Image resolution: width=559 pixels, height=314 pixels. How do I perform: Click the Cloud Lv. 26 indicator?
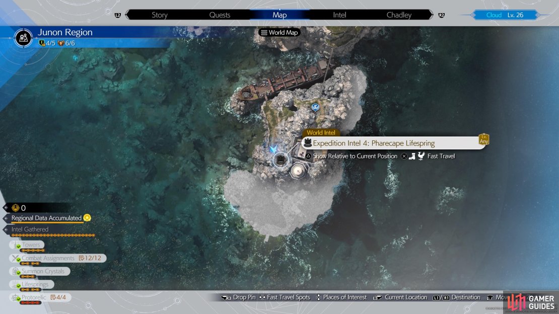click(x=505, y=15)
